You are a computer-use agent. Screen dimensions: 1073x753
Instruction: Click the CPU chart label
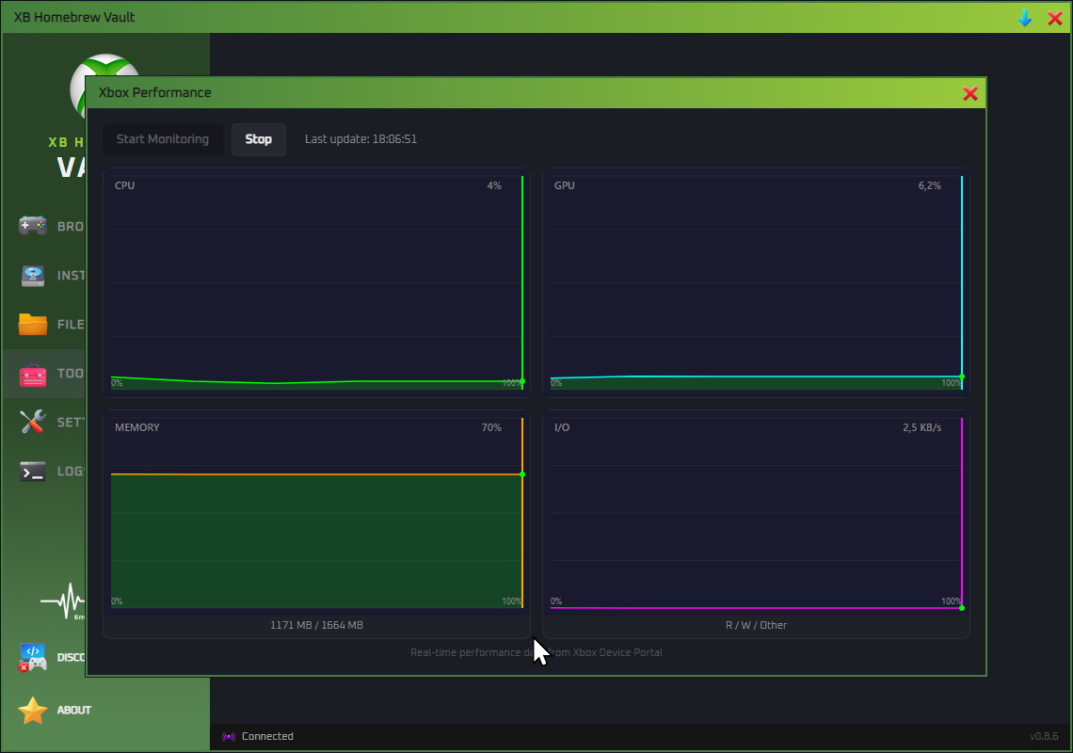124,185
